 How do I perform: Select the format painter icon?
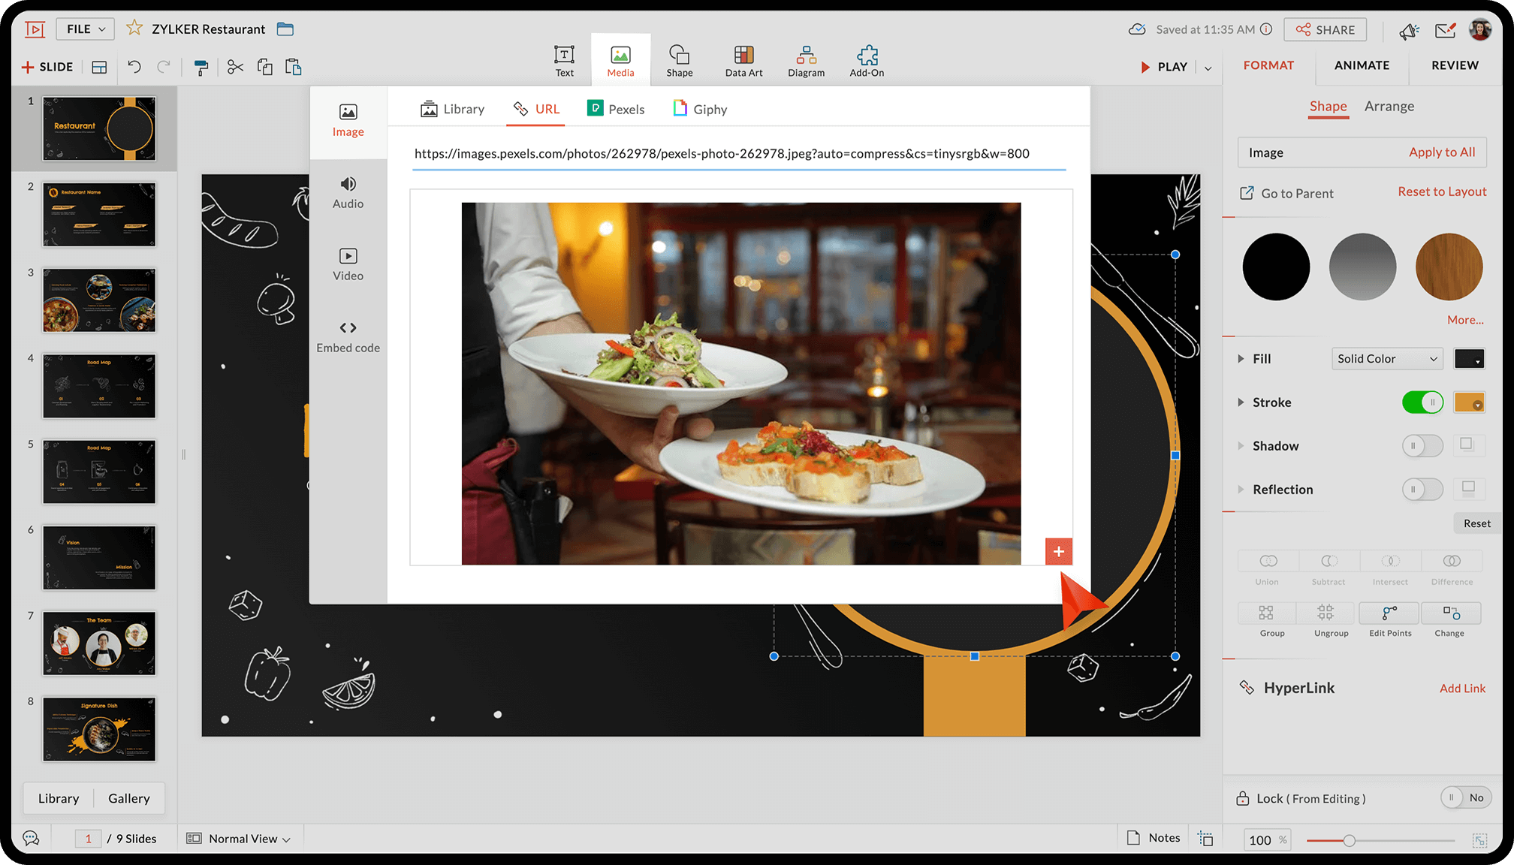201,68
